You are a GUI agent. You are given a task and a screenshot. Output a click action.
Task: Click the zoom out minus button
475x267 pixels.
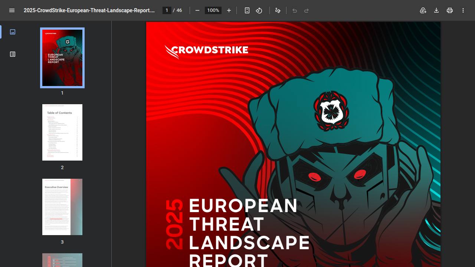(x=197, y=10)
